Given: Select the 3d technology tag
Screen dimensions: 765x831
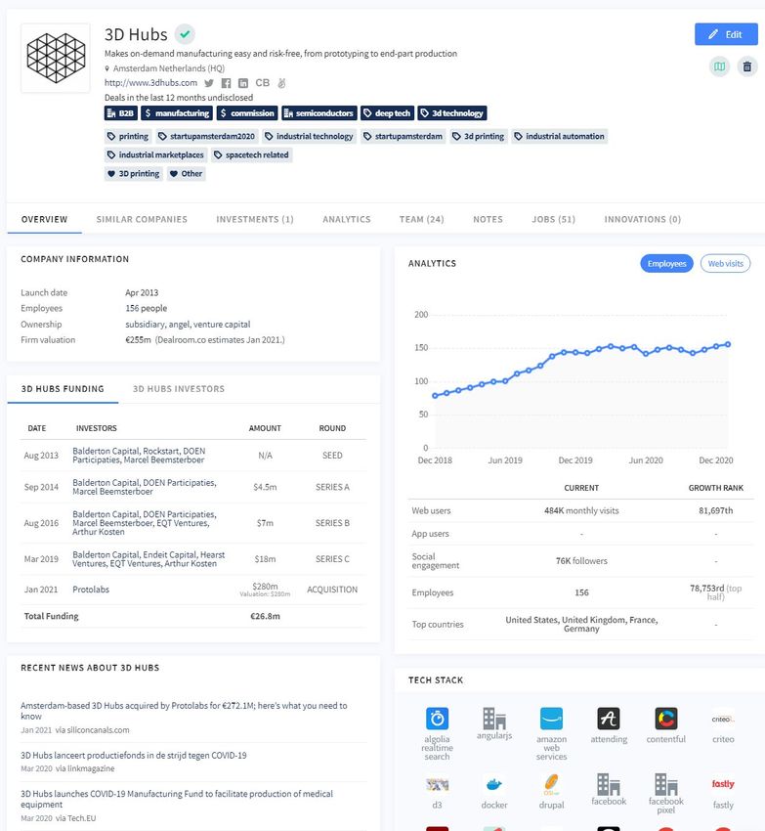Looking at the screenshot, I should tap(452, 113).
